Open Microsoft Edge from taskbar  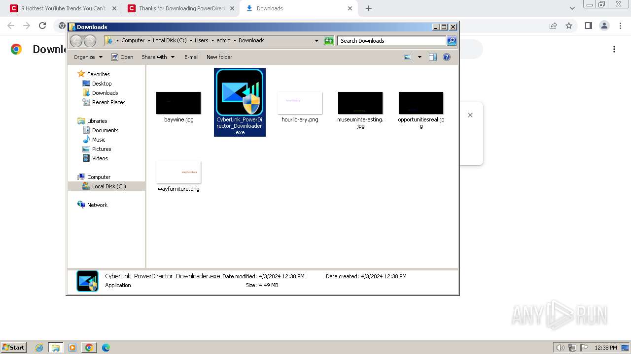tap(106, 348)
